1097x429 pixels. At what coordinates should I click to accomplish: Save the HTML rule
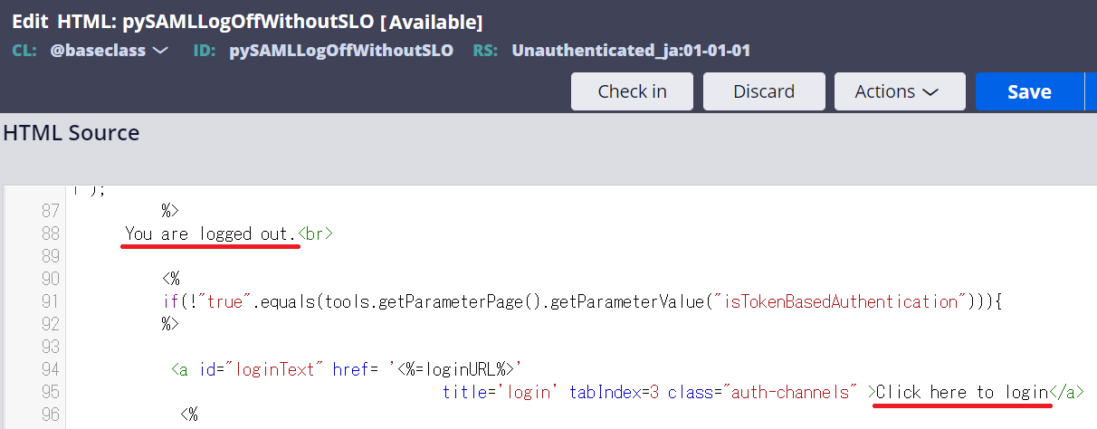coord(1029,91)
